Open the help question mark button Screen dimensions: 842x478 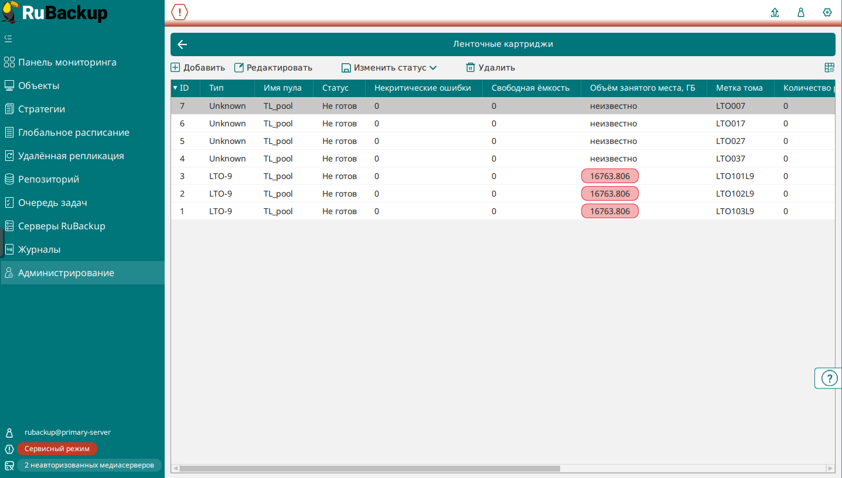tap(829, 379)
